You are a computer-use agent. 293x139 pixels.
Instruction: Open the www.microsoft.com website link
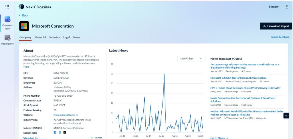click(64, 115)
